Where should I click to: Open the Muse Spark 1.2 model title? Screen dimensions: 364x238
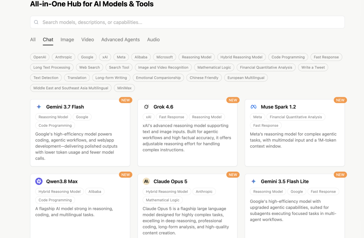[278, 107]
